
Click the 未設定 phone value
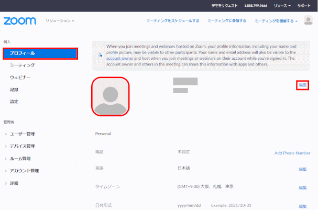[183, 152]
